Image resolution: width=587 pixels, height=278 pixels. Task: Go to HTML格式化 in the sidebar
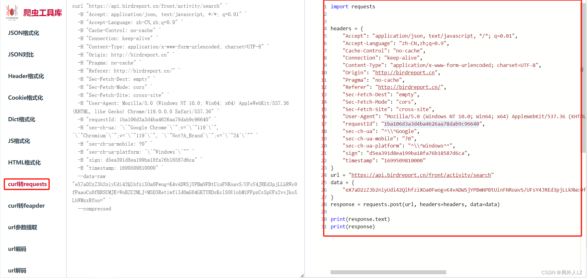click(x=24, y=163)
